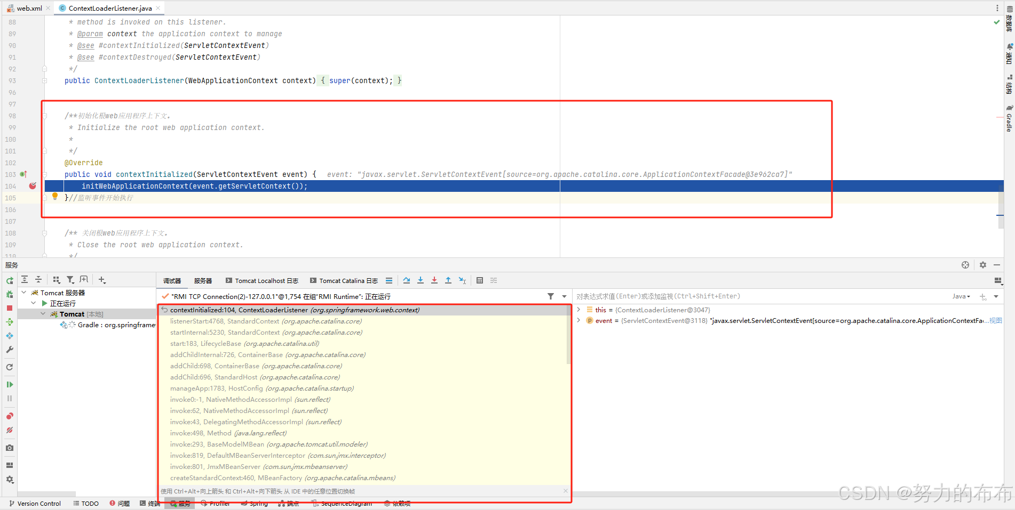Click the 视图 view link for event value
1015x510 pixels.
tap(996, 320)
